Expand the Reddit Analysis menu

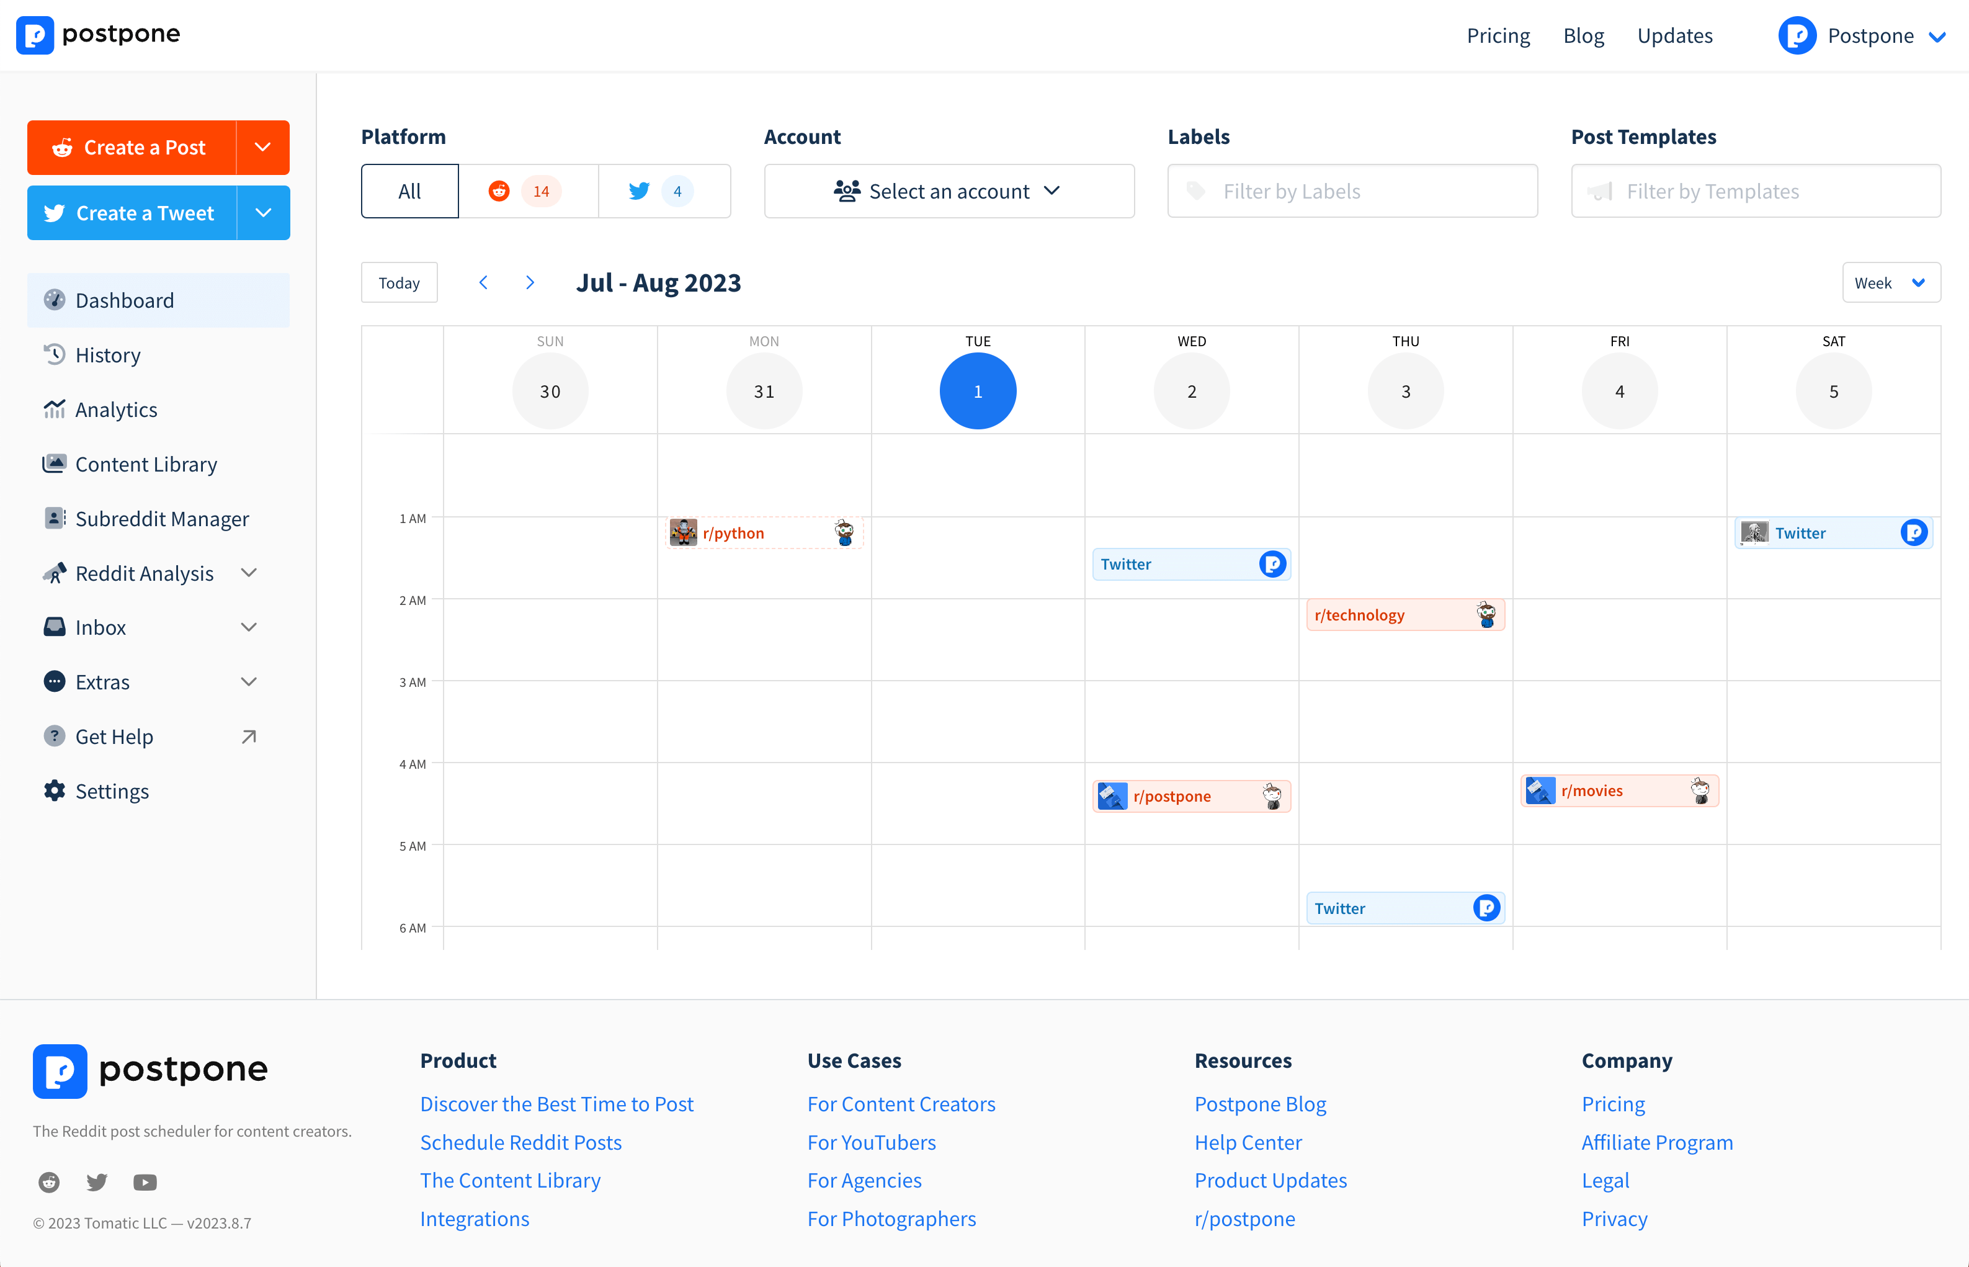pos(248,573)
